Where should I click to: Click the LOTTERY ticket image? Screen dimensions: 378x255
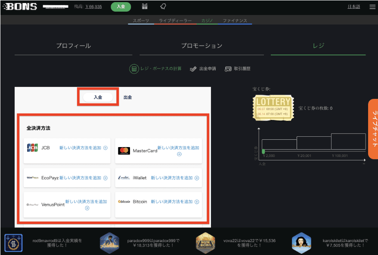point(273,108)
